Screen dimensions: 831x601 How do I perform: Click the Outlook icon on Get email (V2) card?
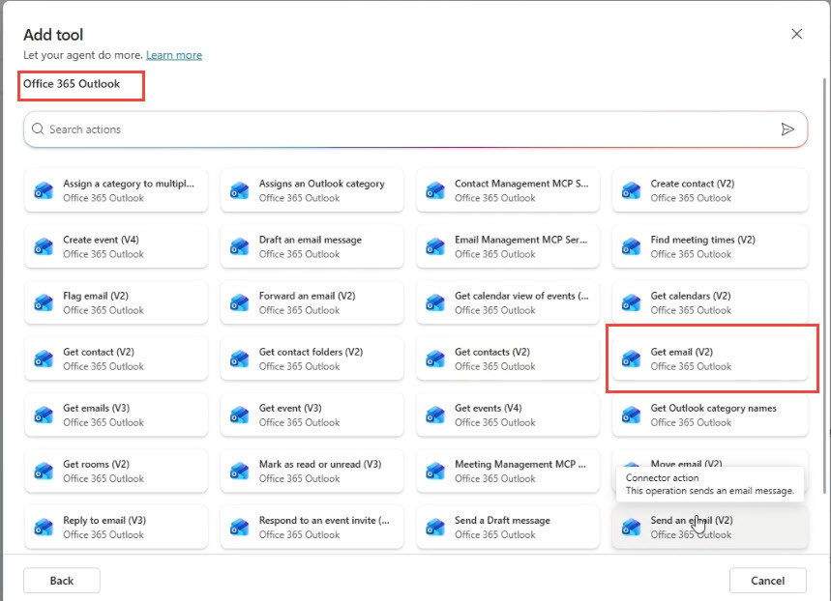[x=631, y=358]
